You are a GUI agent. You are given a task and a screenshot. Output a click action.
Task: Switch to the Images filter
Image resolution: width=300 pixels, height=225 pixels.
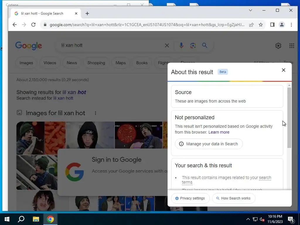coord(26,63)
